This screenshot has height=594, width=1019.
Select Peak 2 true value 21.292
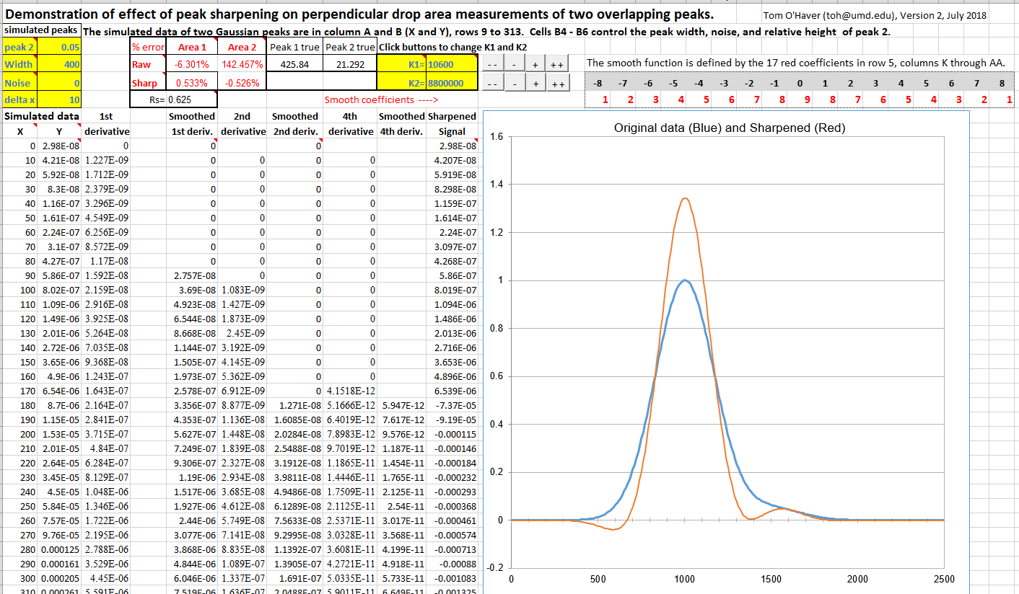click(349, 64)
